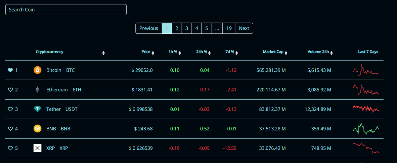Select page 3 in pagination

pyautogui.click(x=187, y=28)
